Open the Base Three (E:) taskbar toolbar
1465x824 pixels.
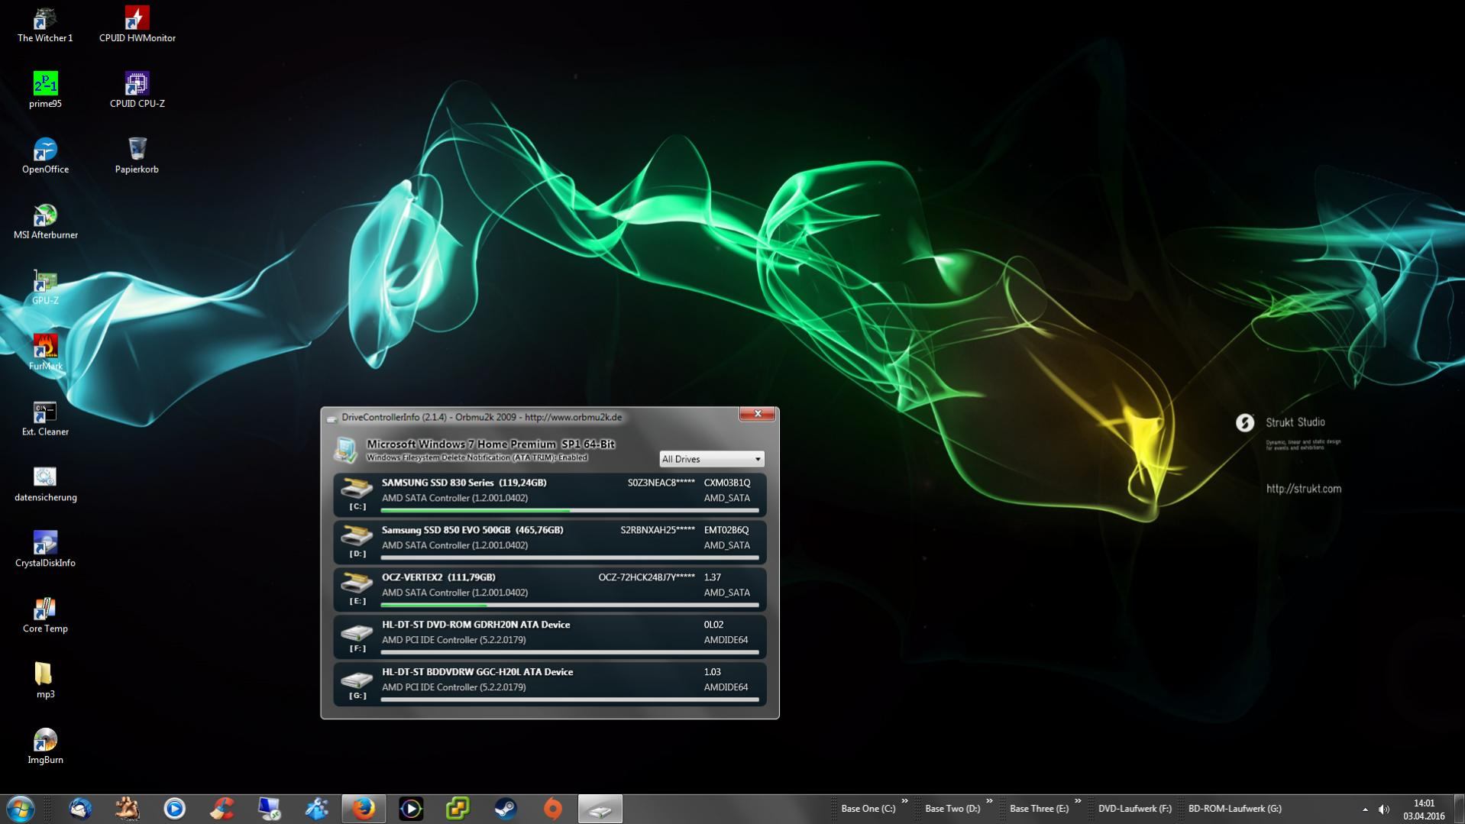tap(1039, 809)
